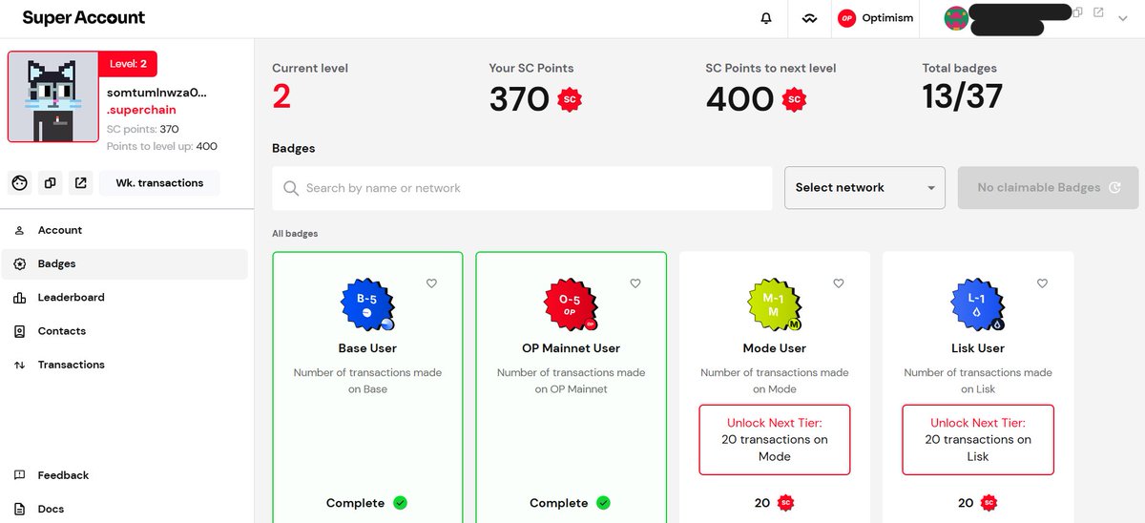Click the Base User card title
1145x523 pixels.
pos(367,348)
